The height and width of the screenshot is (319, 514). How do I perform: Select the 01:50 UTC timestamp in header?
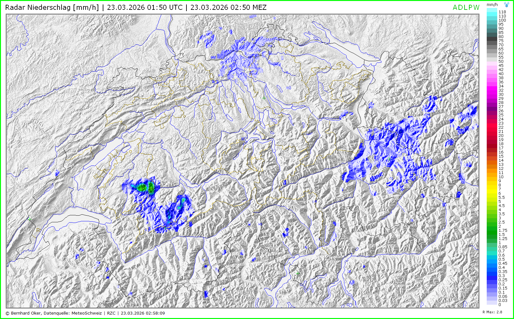(x=145, y=8)
